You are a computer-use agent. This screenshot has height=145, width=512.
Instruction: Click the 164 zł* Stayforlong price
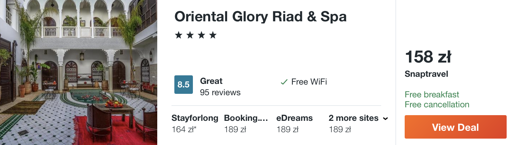coord(184,130)
